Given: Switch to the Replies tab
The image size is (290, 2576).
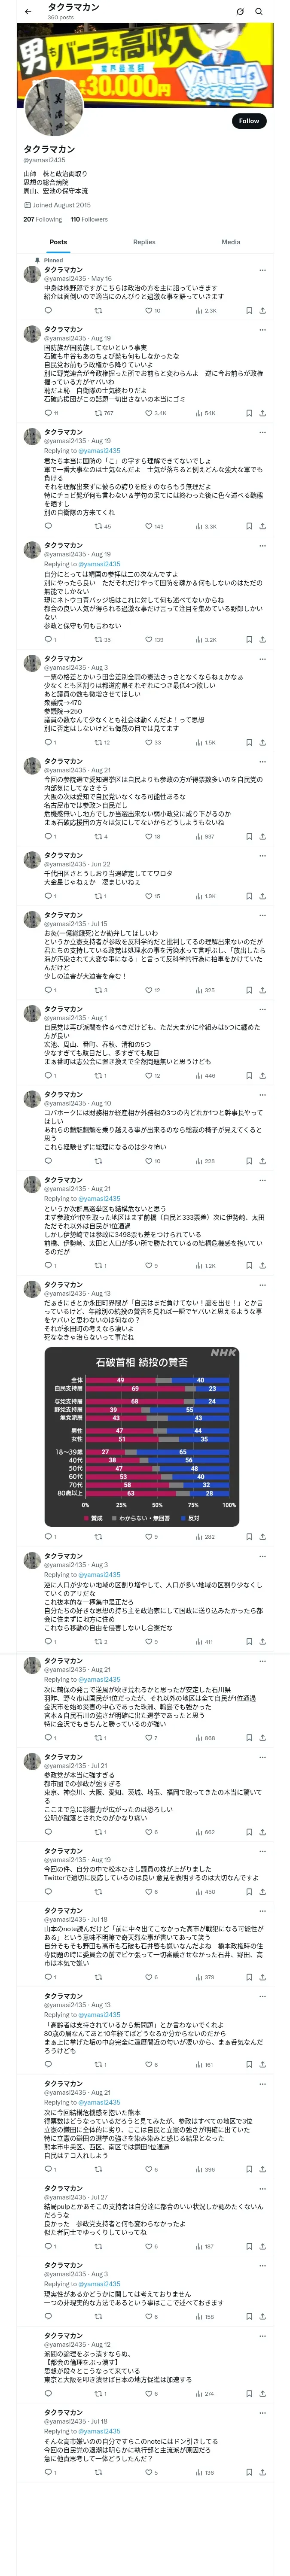Looking at the screenshot, I should click(x=144, y=242).
